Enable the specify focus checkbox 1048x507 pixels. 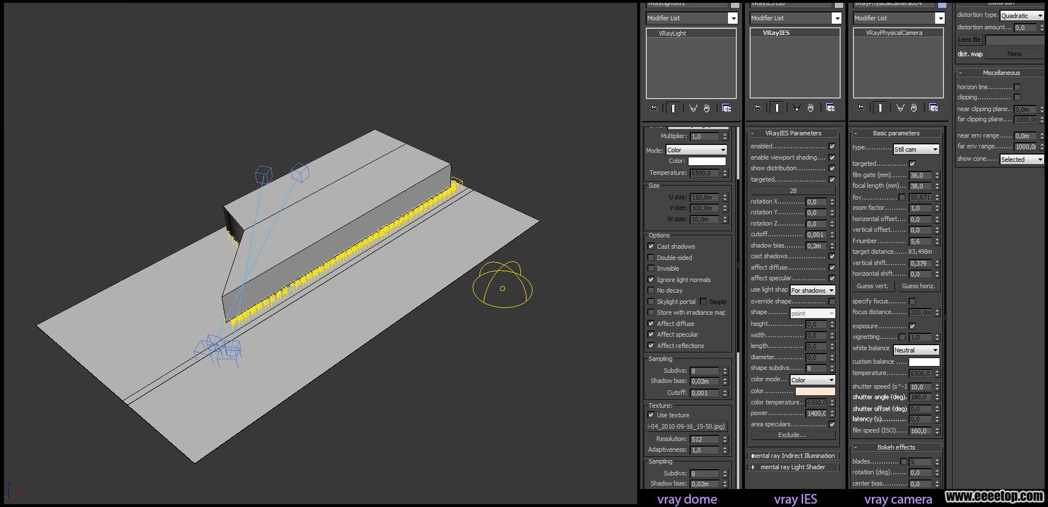point(912,302)
